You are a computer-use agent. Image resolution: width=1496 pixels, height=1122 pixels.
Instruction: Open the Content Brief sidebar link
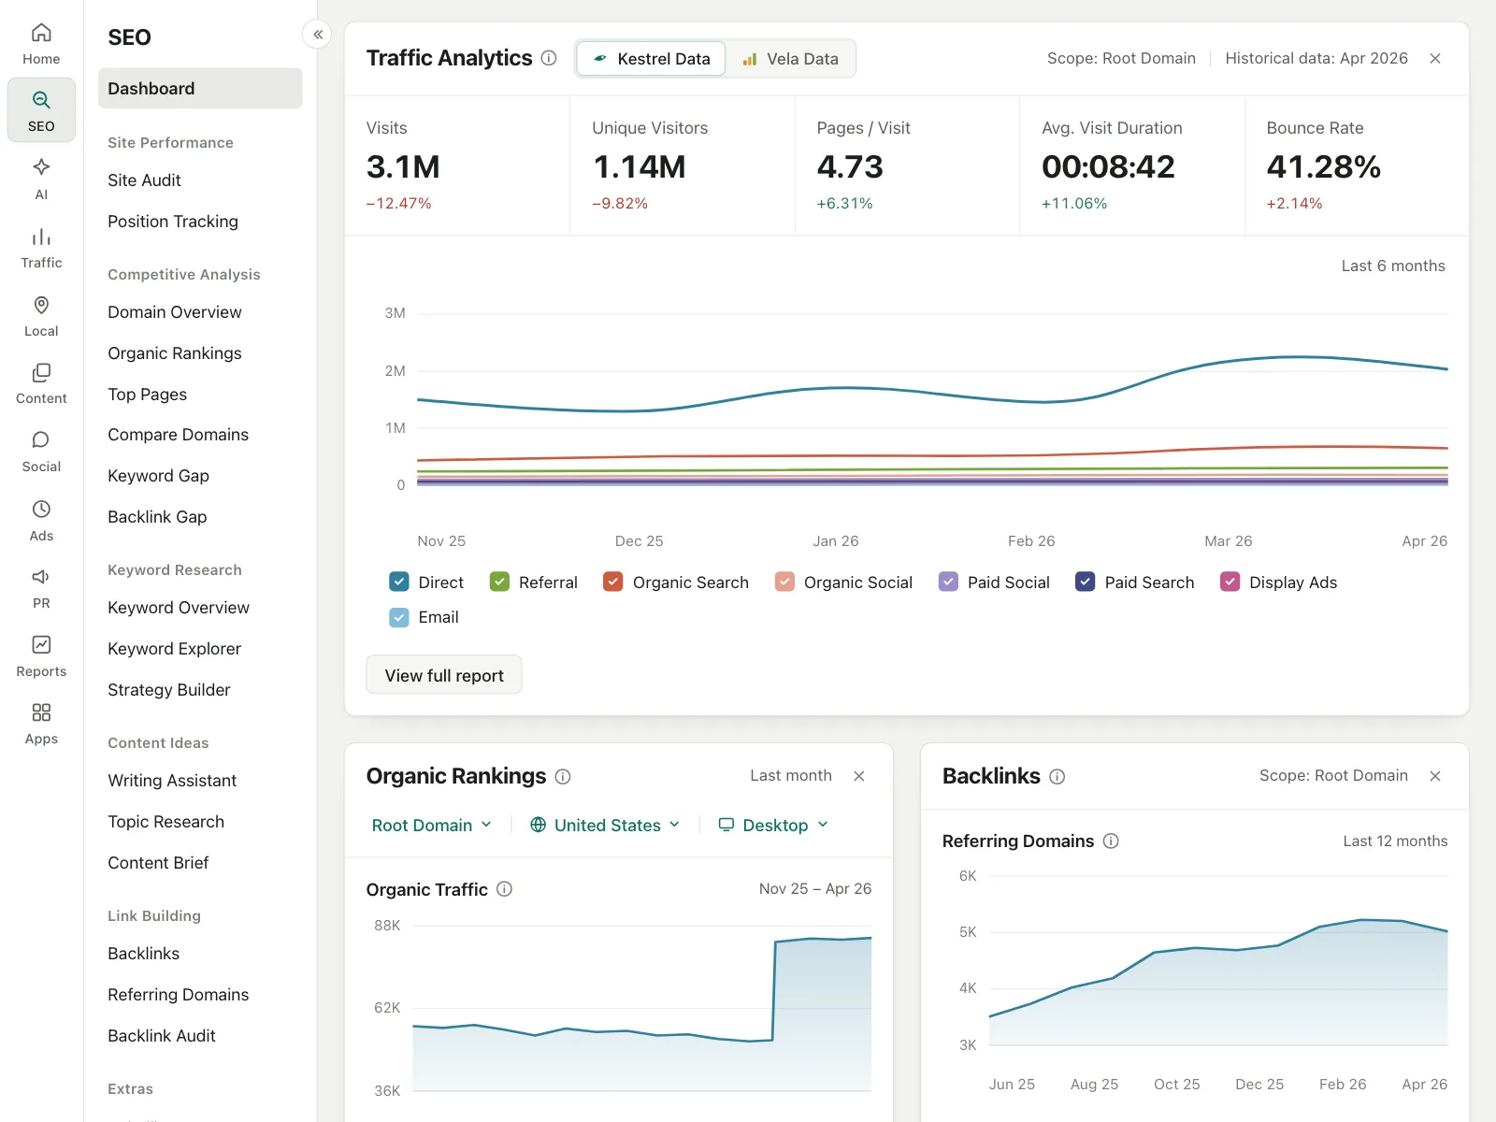[x=158, y=862]
